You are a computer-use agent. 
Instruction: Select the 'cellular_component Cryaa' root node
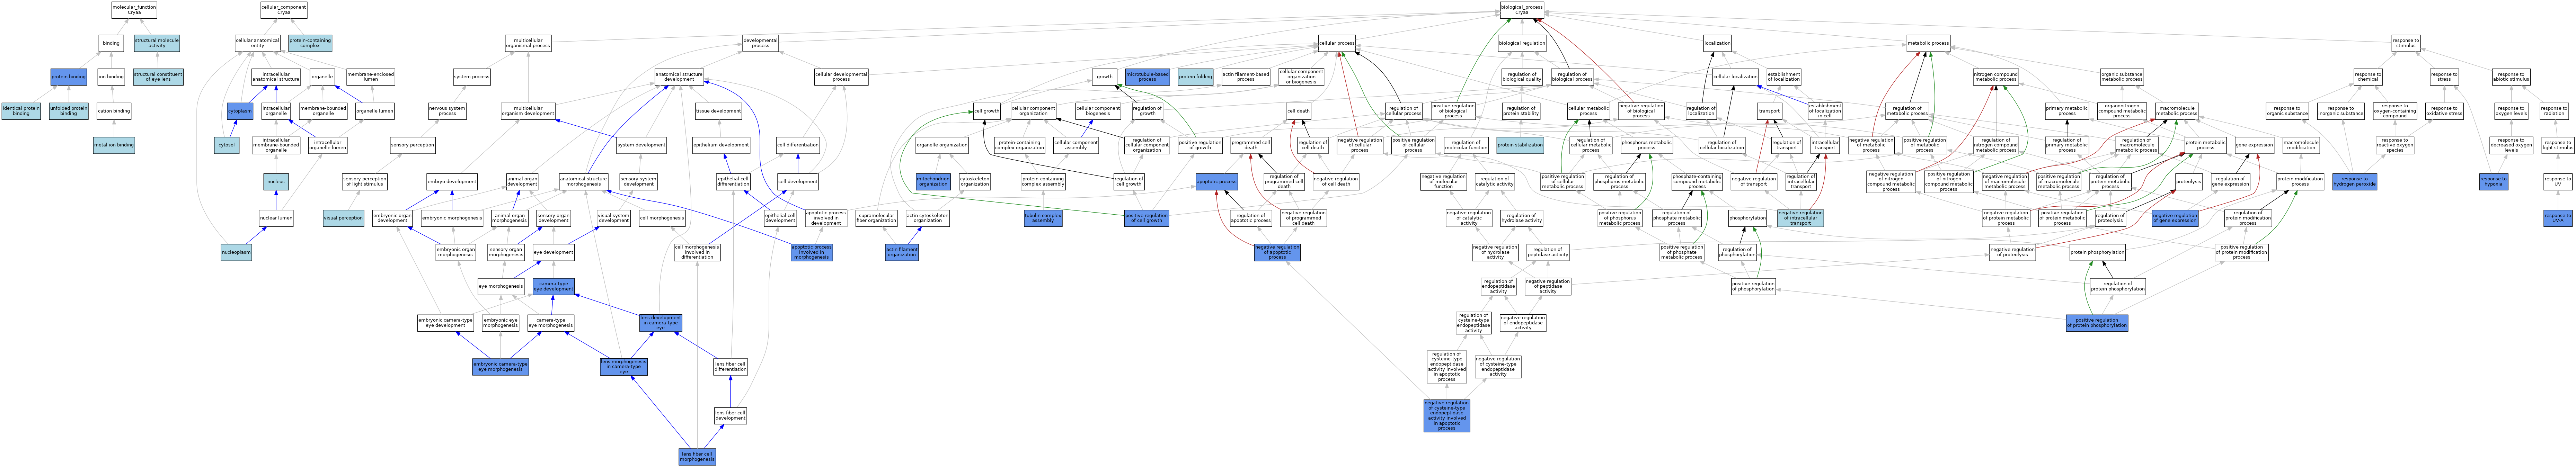[284, 10]
